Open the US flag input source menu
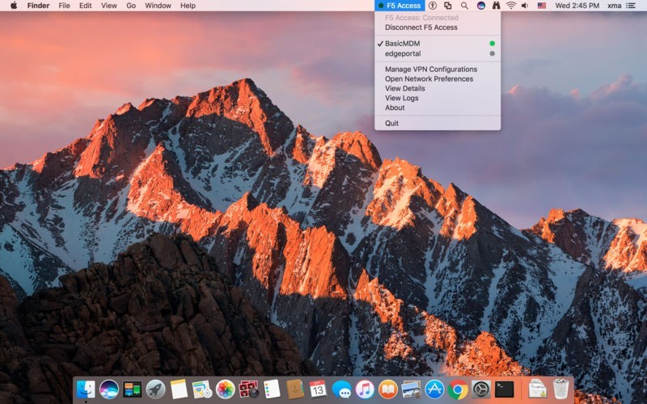Viewport: 647px width, 404px height. point(542,6)
